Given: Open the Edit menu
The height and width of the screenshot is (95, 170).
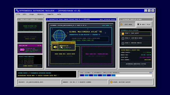Looking at the screenshot, I should [24, 14].
